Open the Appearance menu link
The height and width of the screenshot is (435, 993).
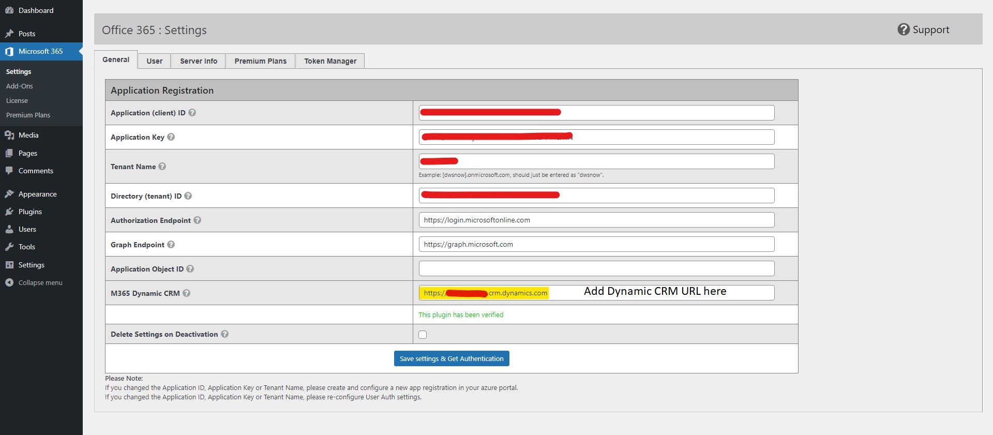tap(38, 194)
